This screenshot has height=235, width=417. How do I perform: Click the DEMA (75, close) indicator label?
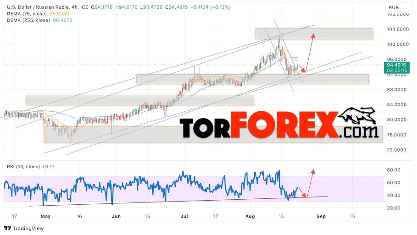(27, 14)
